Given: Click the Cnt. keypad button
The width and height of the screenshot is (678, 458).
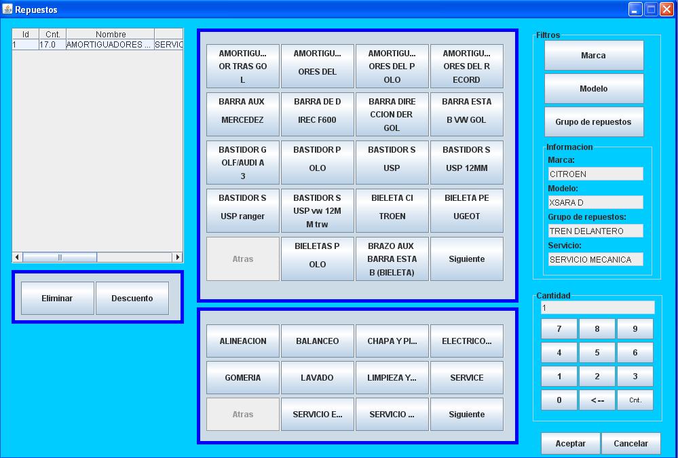Looking at the screenshot, I should [x=635, y=400].
